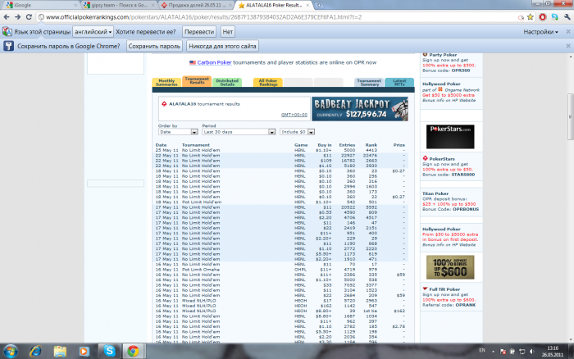Go forward with the browser arrow
Image resolution: width=574 pixels, height=359 pixels.
click(x=17, y=17)
